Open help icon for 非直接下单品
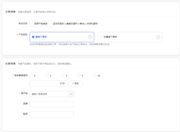Image resolution: width=180 pixels, height=132 pixels. click(x=158, y=37)
